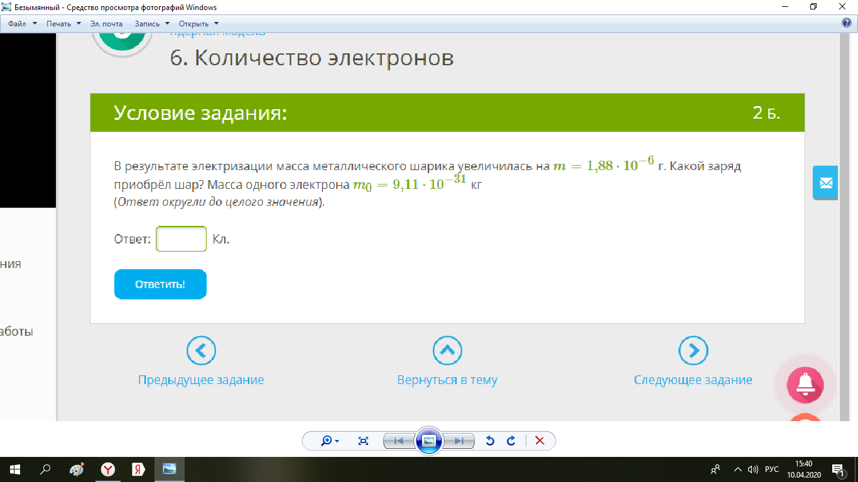858x482 pixels.
Task: Click the Ответить! button
Action: click(160, 284)
